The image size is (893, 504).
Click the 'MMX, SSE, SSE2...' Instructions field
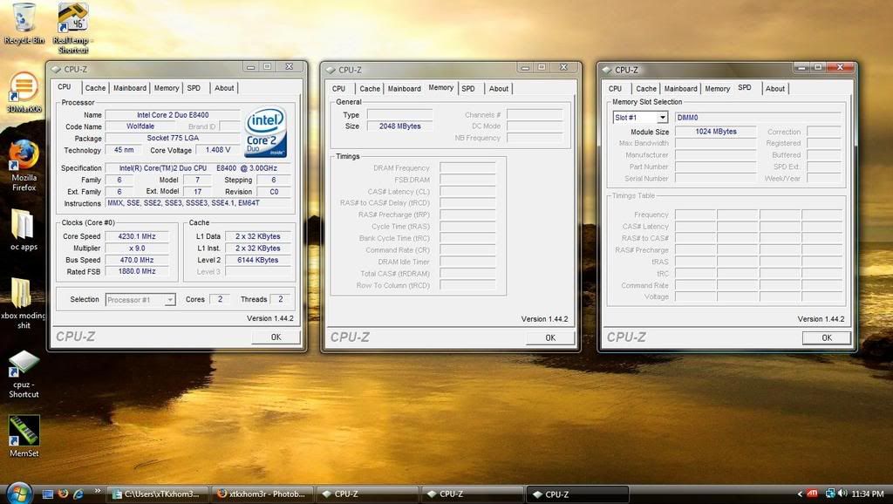click(x=198, y=203)
